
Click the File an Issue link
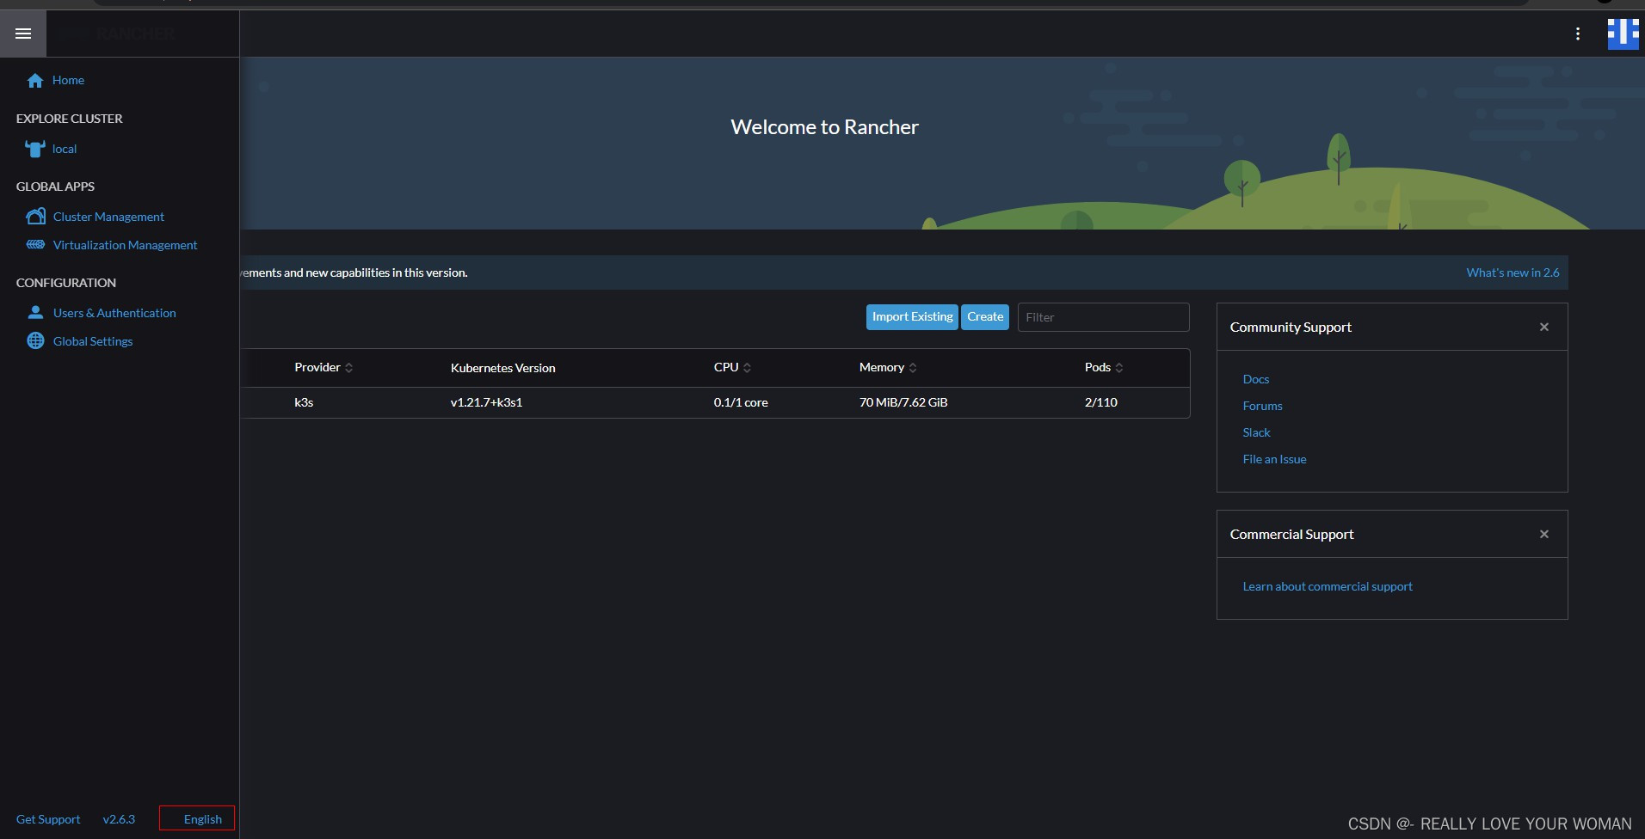(x=1274, y=459)
